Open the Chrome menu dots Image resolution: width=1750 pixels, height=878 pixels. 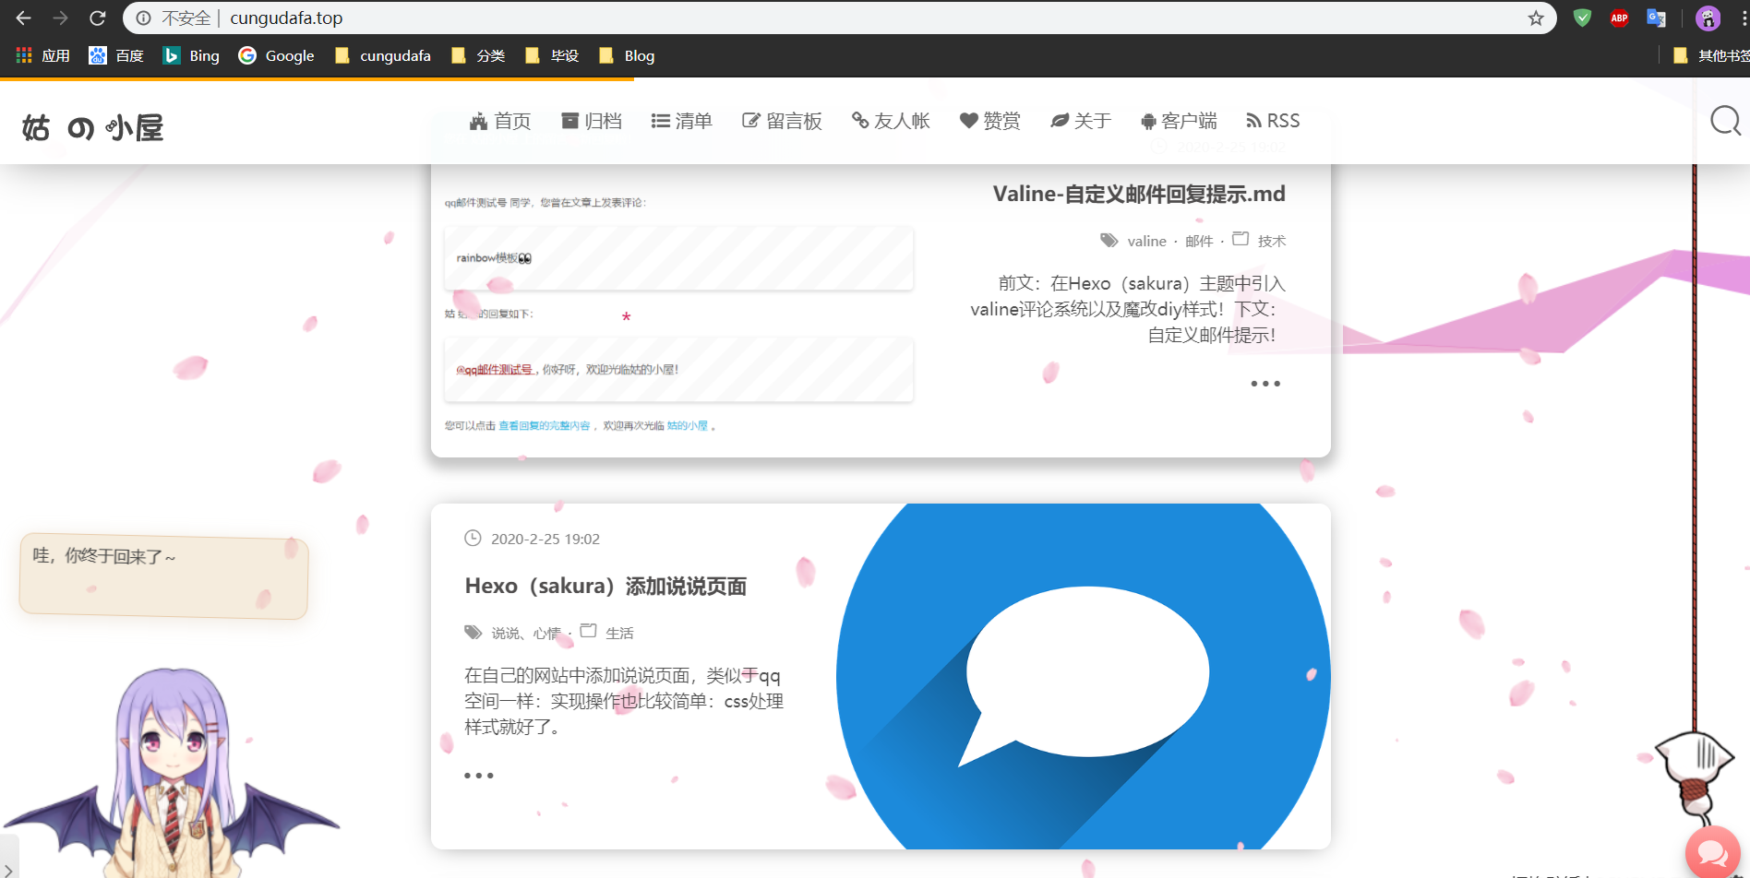pos(1744,18)
